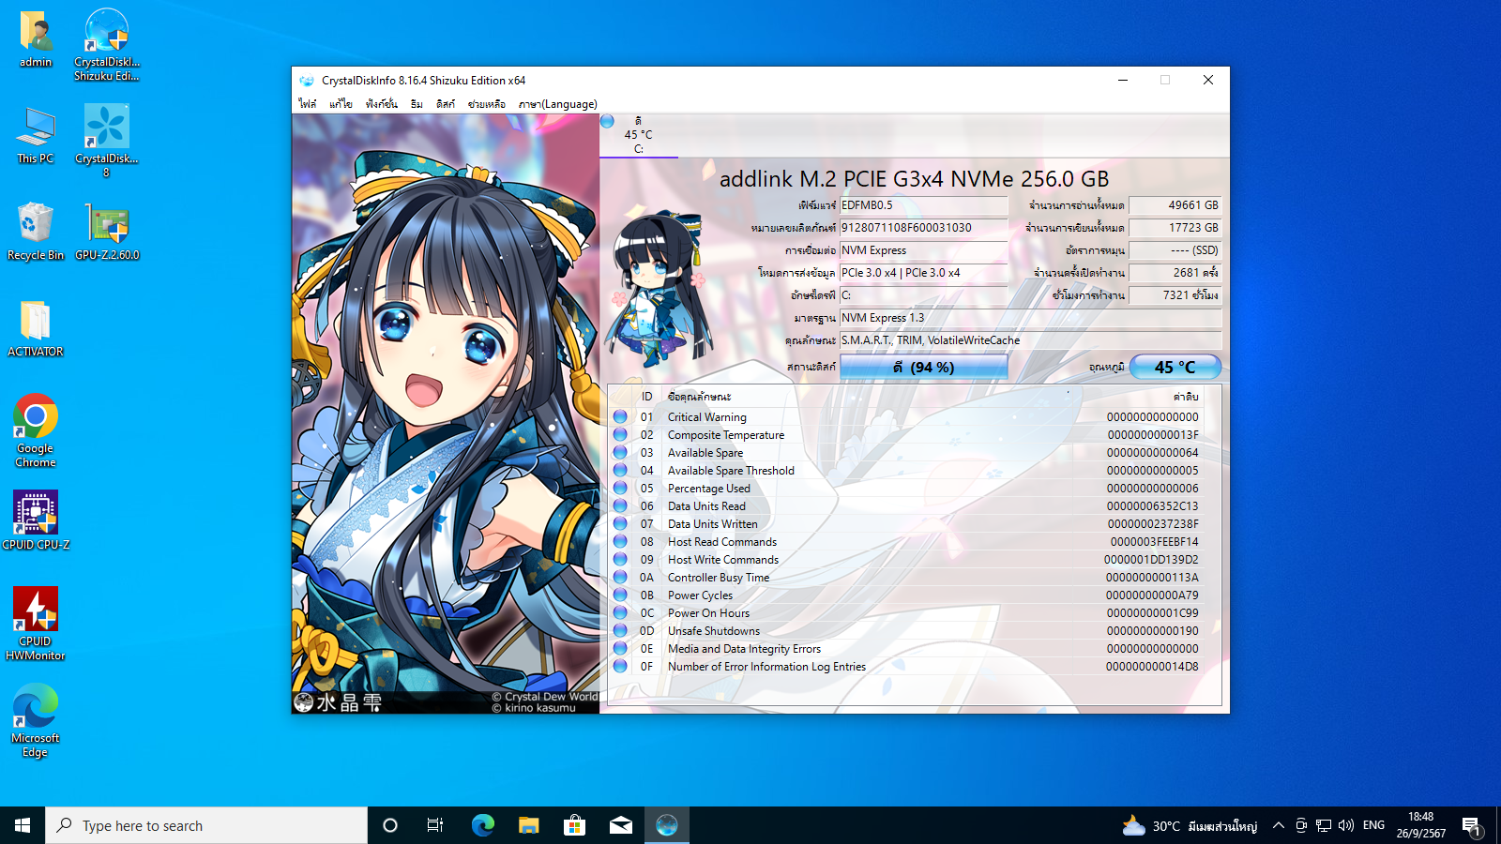Open the ไฟล์ (File) menu
The height and width of the screenshot is (844, 1501).
point(308,104)
